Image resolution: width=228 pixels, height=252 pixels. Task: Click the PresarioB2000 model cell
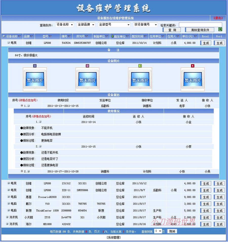pos(47,197)
